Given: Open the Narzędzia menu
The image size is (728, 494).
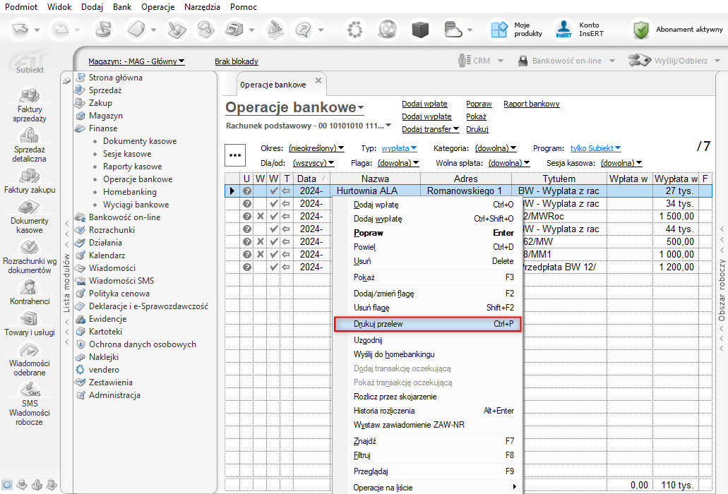Looking at the screenshot, I should [x=203, y=7].
